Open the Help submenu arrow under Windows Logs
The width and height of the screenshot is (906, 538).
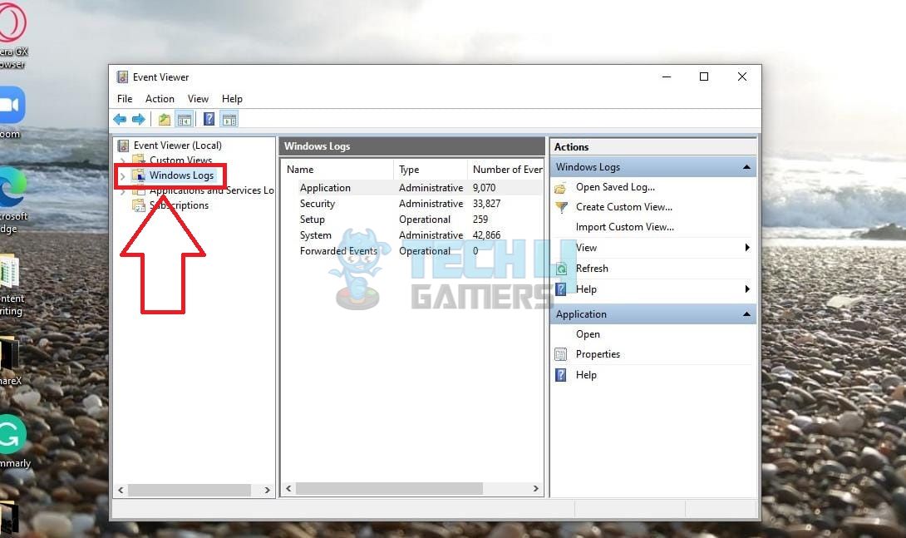747,289
